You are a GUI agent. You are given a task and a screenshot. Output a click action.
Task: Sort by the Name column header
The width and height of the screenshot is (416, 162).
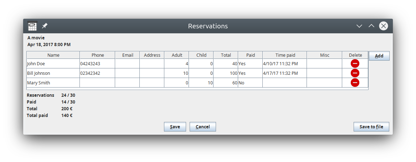(53, 55)
